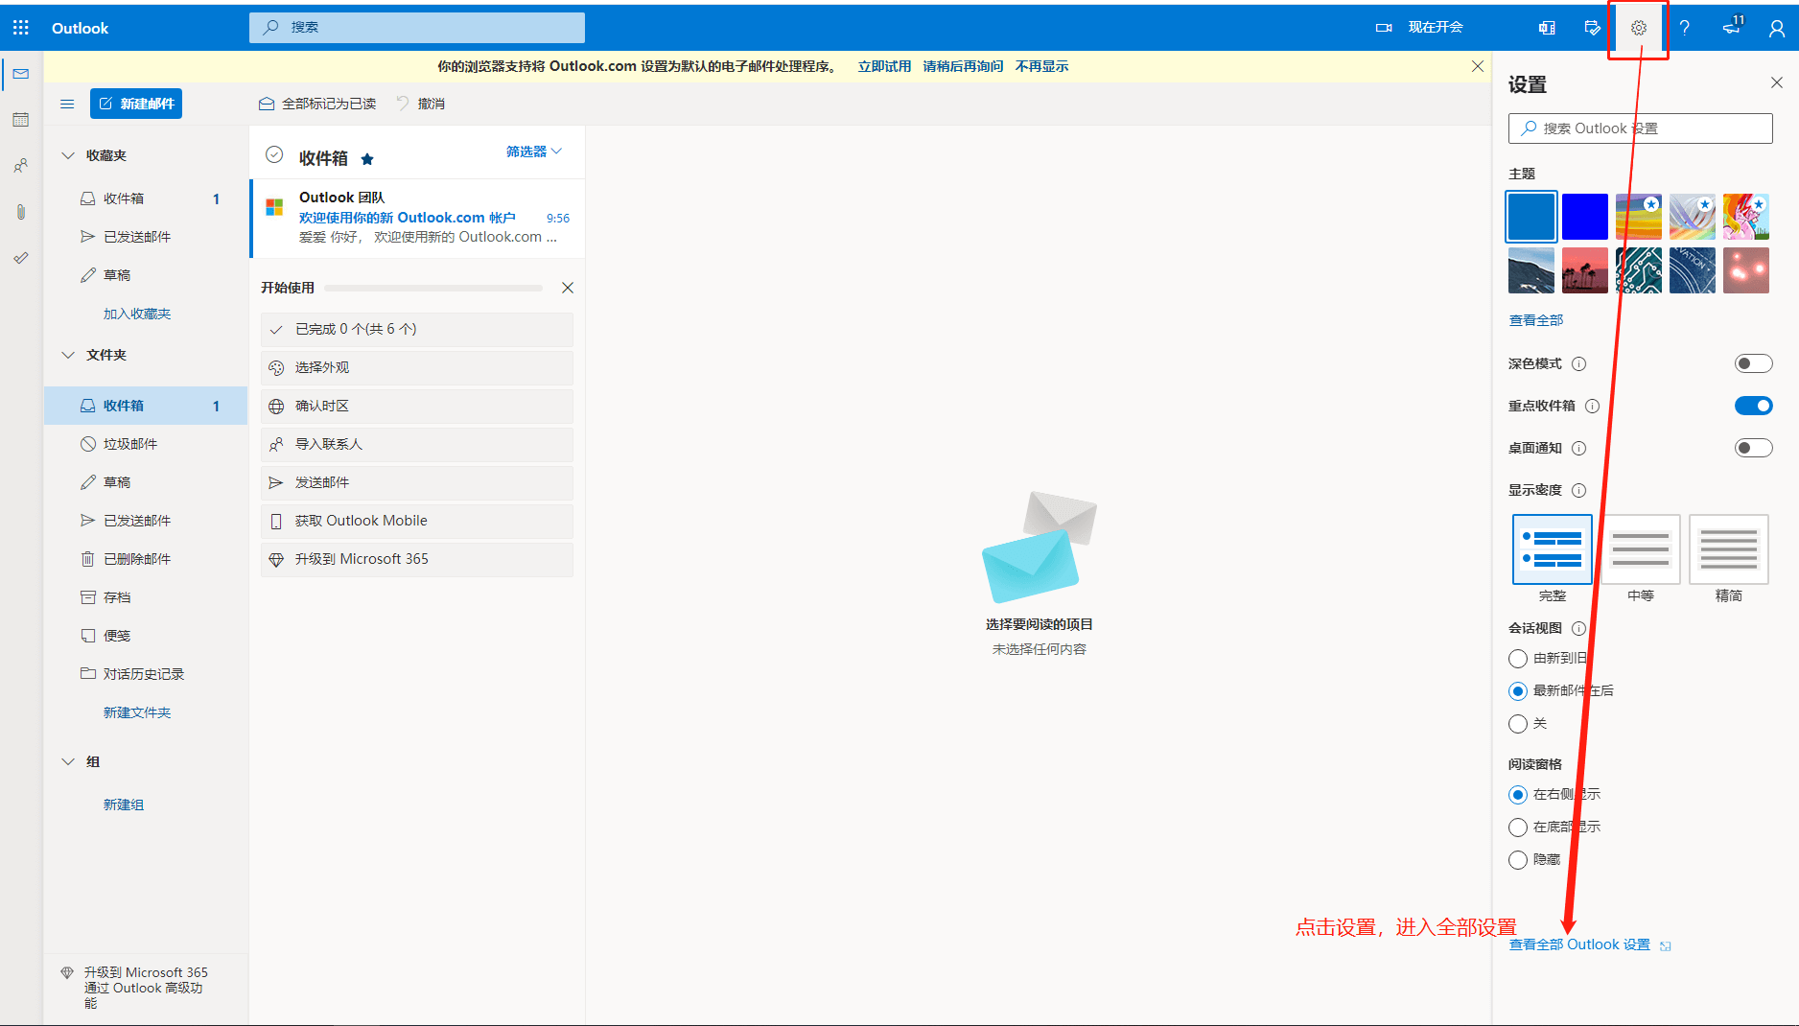Click the info icon next to 会话视图
Screen dimensions: 1799x1026
[1579, 629]
